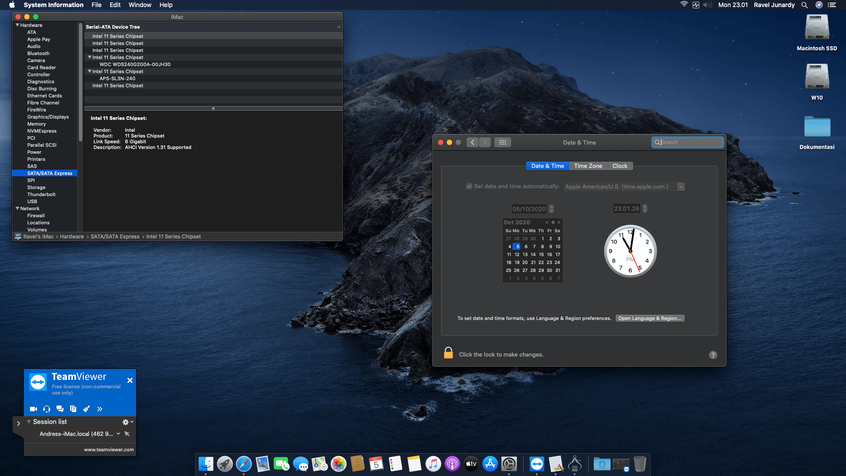
Task: Expand chipset row above WDC WDS240G2G0A
Action: coord(89,57)
